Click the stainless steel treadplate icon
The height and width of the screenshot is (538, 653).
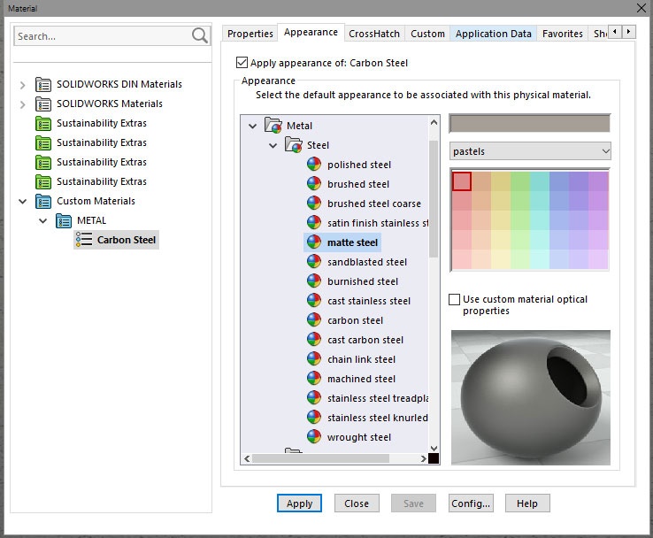(x=314, y=398)
